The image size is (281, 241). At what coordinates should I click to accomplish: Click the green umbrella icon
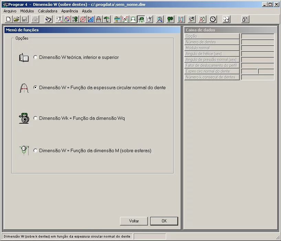pos(107,19)
